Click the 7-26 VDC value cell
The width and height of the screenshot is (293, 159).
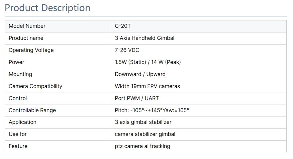coord(127,50)
